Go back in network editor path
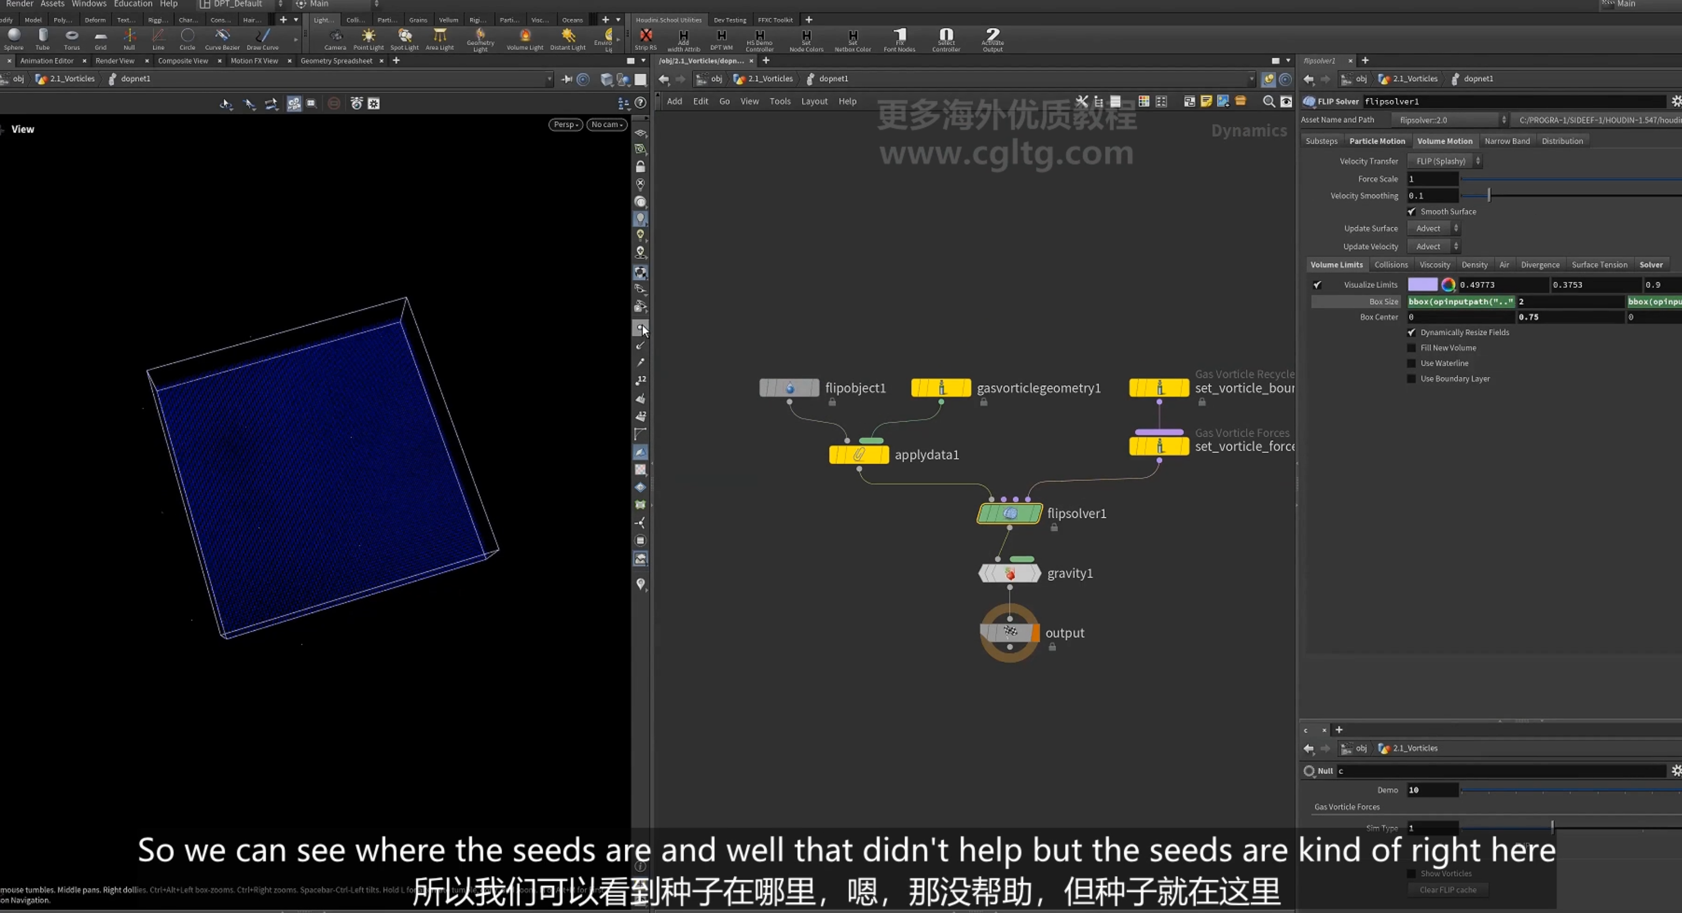Screen dimensions: 1682x913 pyautogui.click(x=664, y=79)
